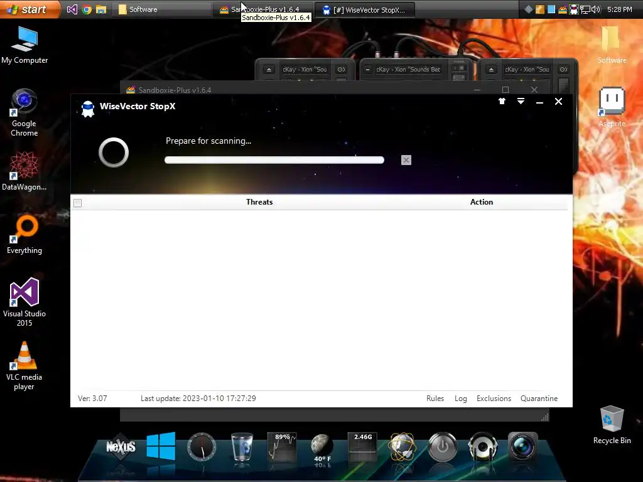Open file explorer from quick launch bar

click(101, 9)
